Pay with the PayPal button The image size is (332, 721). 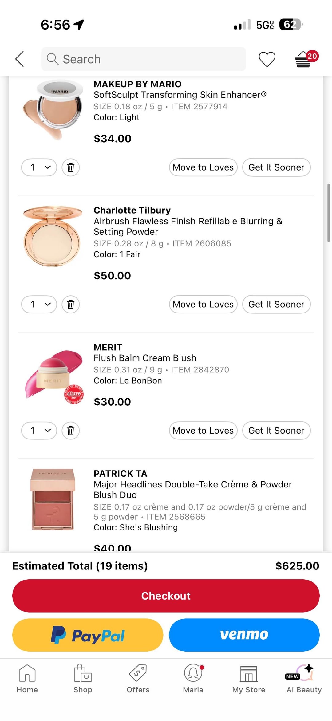[88, 635]
